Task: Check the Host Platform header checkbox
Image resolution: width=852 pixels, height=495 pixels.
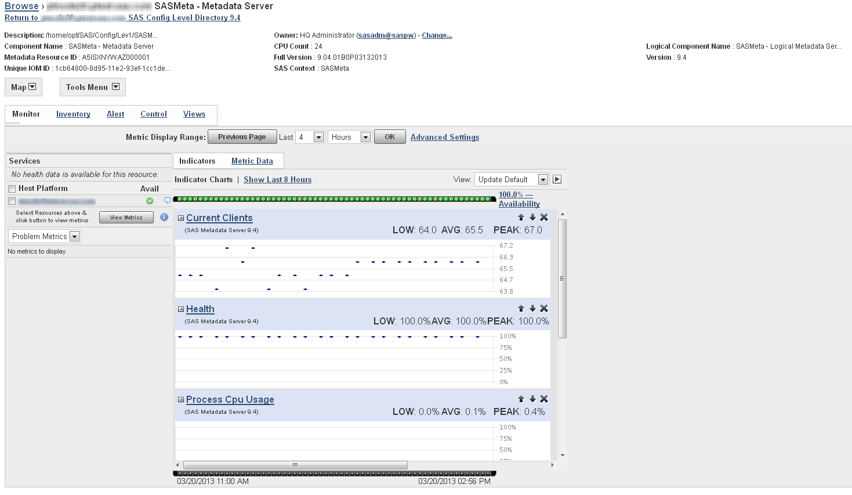Action: (11, 188)
